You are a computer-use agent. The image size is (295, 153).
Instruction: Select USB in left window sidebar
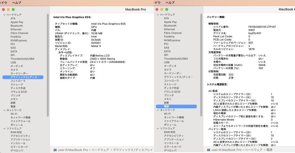tap(13, 62)
